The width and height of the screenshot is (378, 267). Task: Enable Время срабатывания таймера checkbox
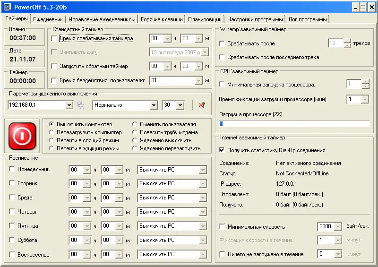pyautogui.click(x=54, y=38)
